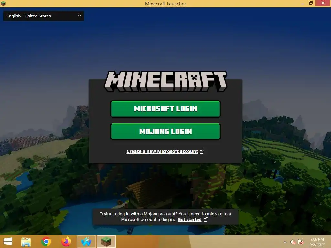Click the MICROSOFT LOGIN button
The width and height of the screenshot is (331, 248).
(x=165, y=108)
